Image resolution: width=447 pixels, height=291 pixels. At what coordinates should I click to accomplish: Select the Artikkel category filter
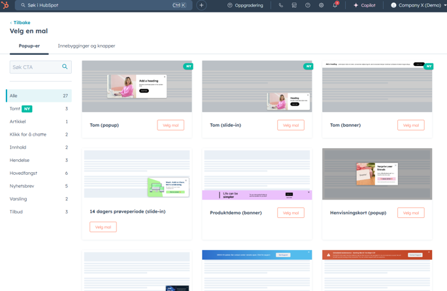coord(39,121)
